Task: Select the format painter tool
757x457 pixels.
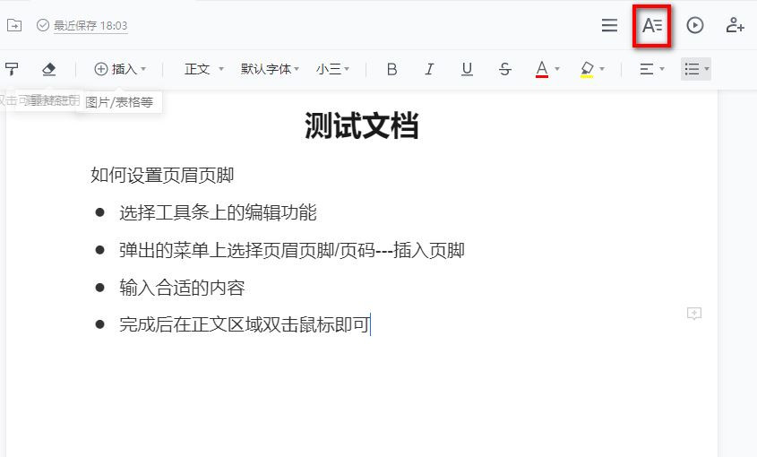Action: click(x=13, y=69)
